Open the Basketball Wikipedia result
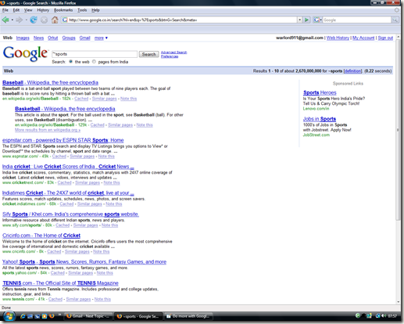The height and width of the screenshot is (324, 404). click(x=65, y=109)
